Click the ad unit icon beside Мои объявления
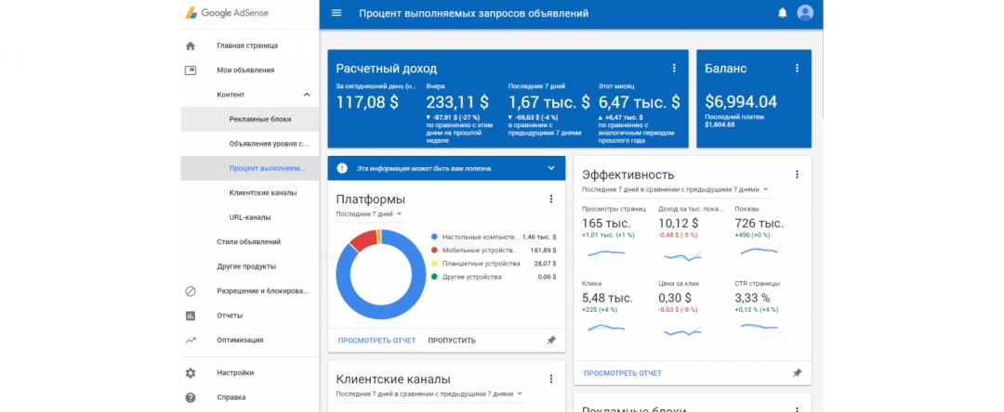Image resolution: width=1004 pixels, height=412 pixels. pyautogui.click(x=191, y=71)
